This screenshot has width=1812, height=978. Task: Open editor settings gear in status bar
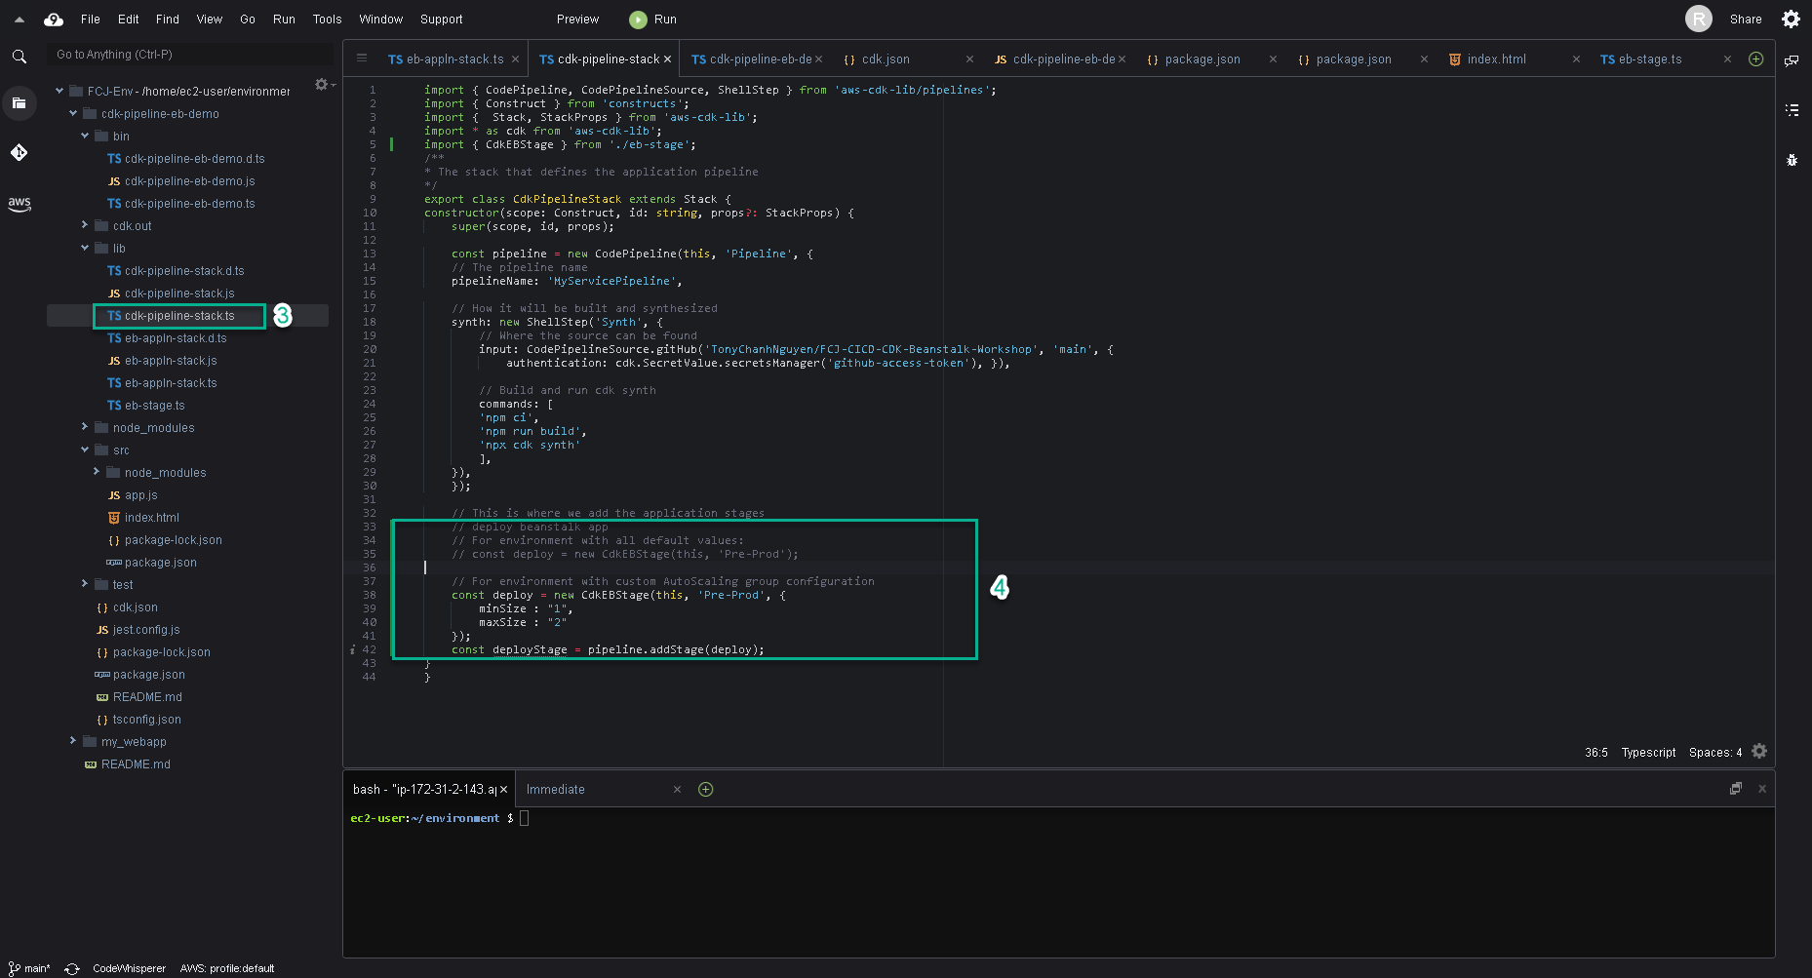1759,751
